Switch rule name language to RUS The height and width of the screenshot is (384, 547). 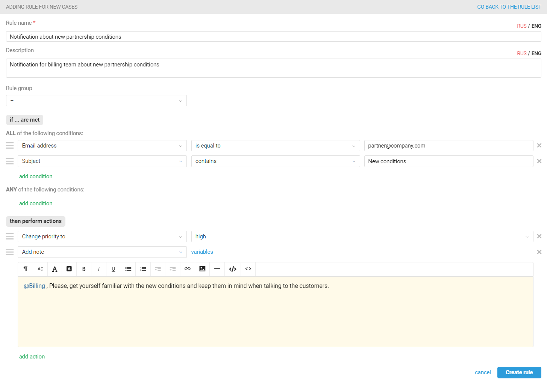click(521, 26)
